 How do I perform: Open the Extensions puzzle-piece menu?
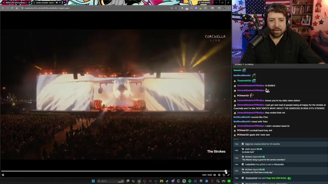click(205, 8)
